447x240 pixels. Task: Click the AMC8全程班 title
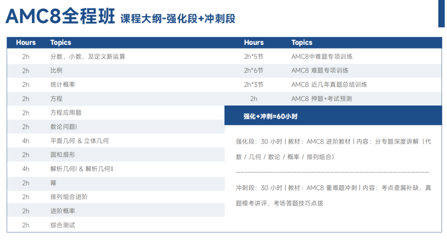coord(60,16)
